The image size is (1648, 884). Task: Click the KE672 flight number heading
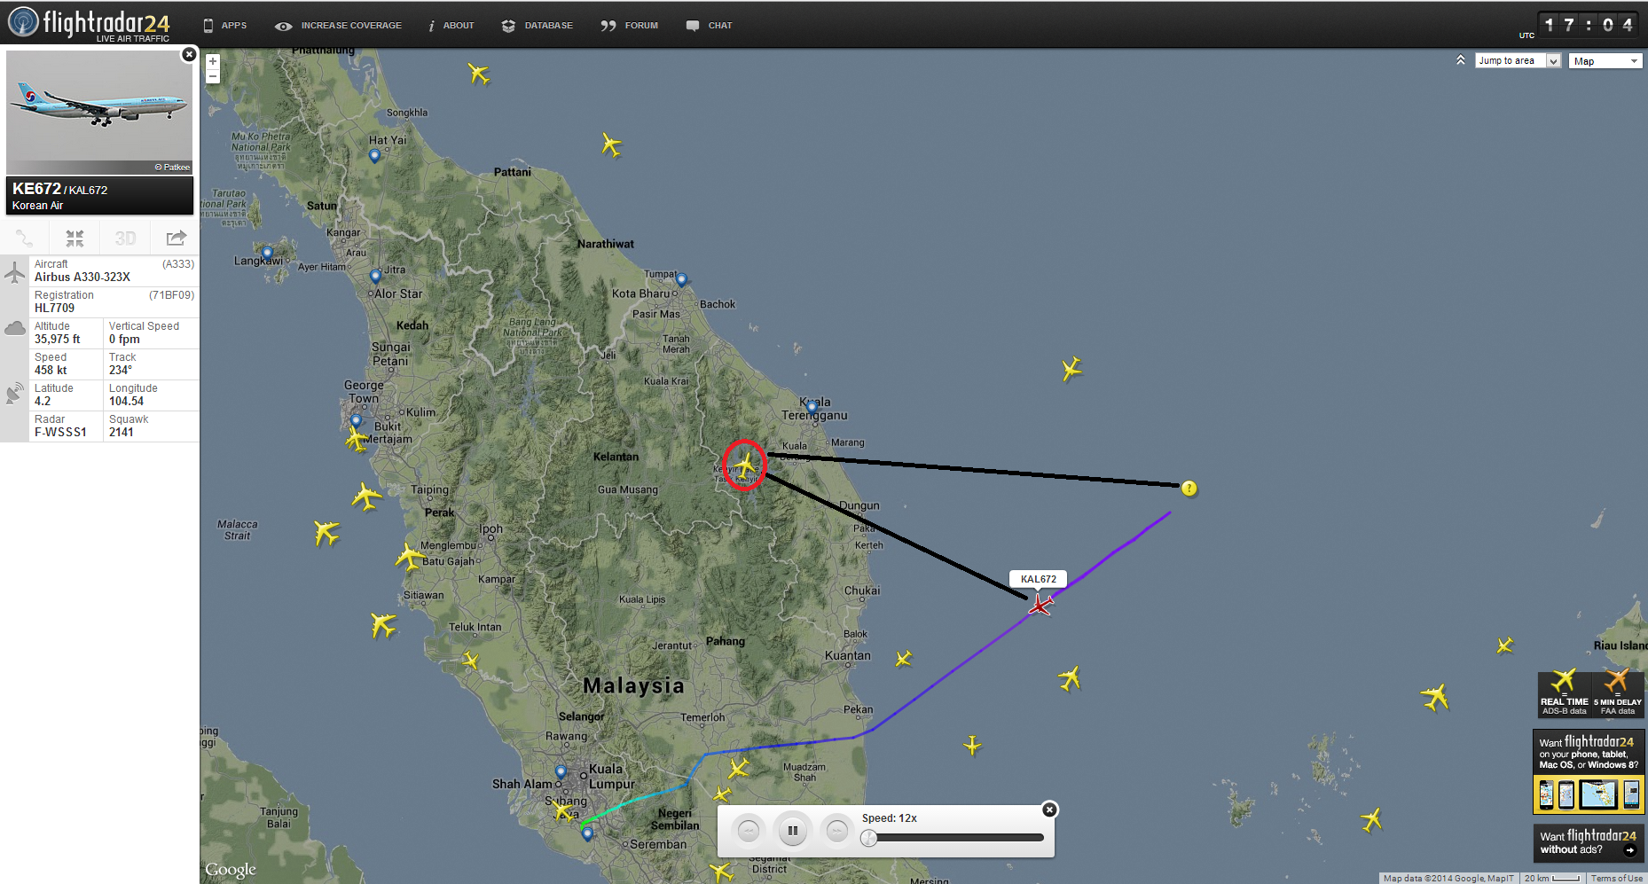[x=36, y=189]
